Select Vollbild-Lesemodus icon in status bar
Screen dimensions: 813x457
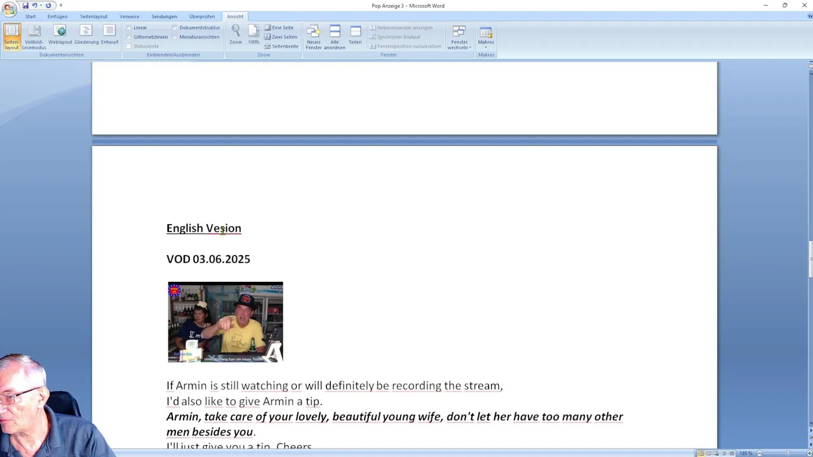[x=709, y=453]
